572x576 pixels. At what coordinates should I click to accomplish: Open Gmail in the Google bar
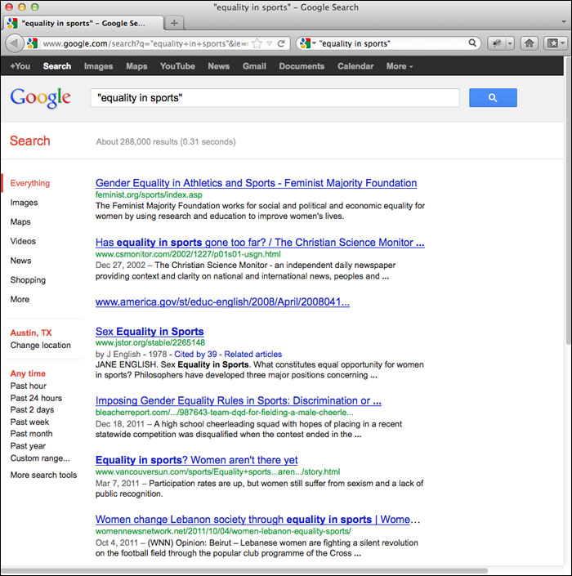pos(254,66)
